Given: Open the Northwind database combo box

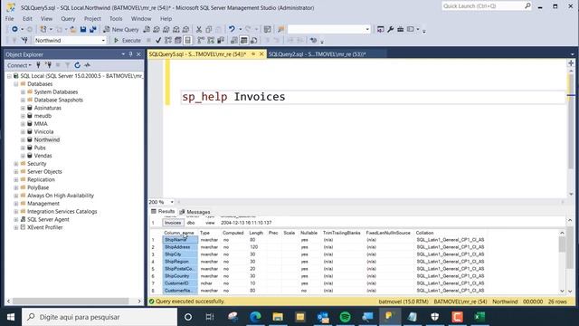Looking at the screenshot, I should click(x=70, y=40).
